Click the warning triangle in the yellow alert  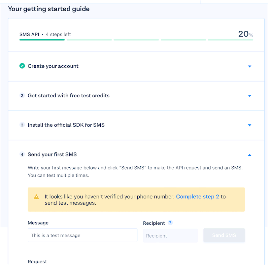36,196
